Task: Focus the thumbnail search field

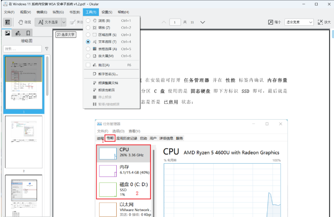Action: click(x=22, y=49)
